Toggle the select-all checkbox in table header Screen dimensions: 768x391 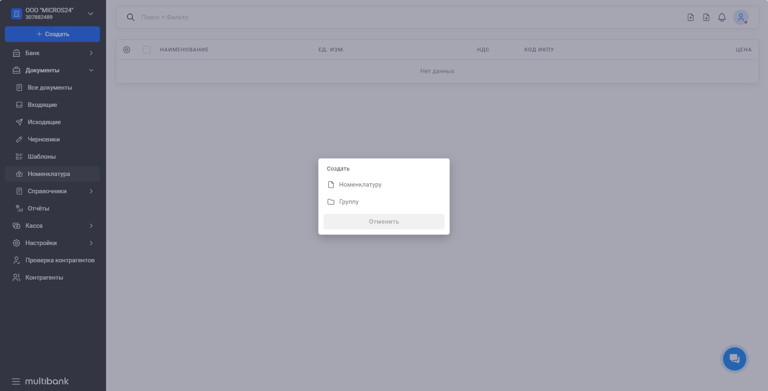click(x=147, y=50)
